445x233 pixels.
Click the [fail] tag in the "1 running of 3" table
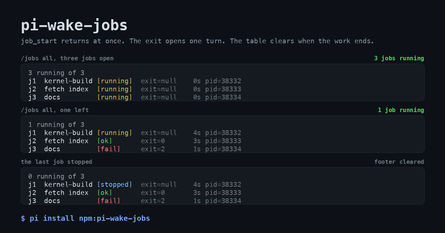pyautogui.click(x=109, y=149)
